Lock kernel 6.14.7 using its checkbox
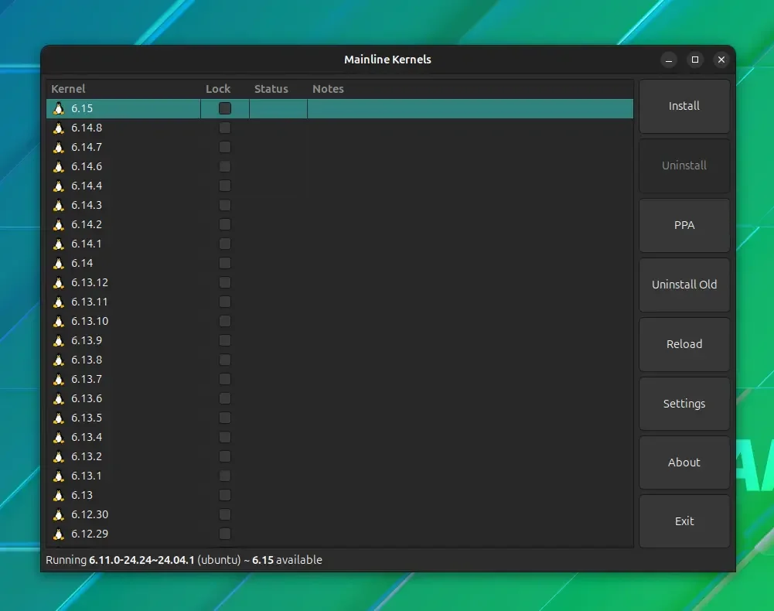 (x=224, y=147)
